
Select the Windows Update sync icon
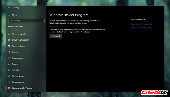tap(9, 34)
